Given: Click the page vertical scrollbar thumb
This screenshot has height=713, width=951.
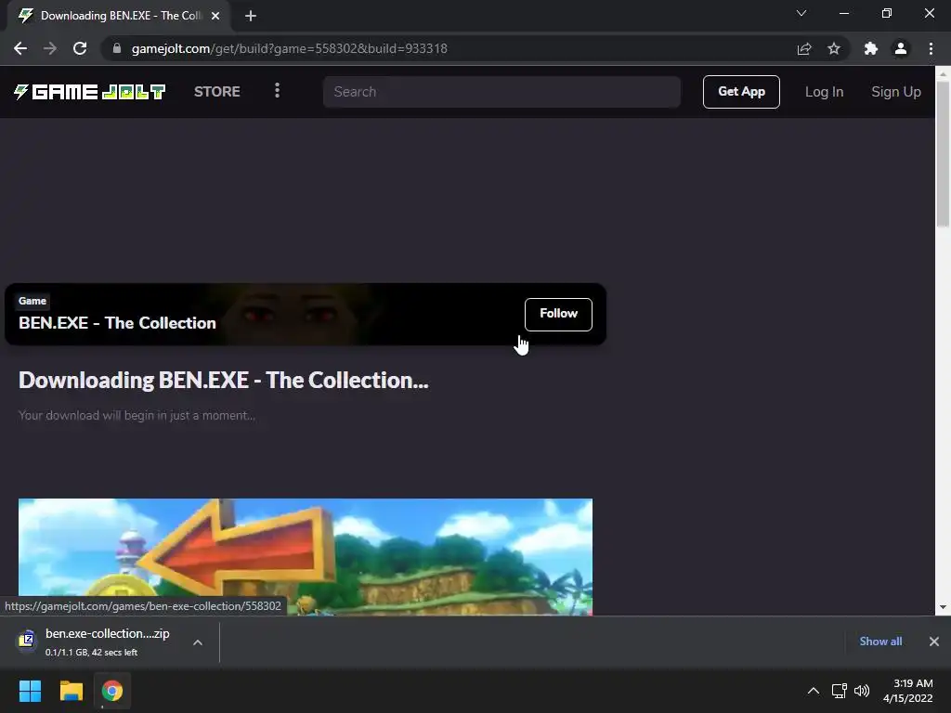Looking at the screenshot, I should click(x=943, y=154).
